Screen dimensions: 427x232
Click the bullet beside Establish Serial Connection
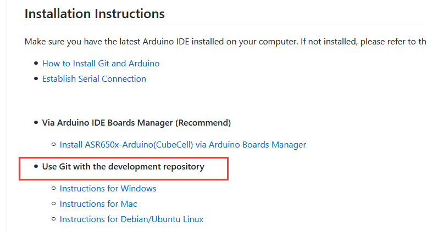point(36,79)
